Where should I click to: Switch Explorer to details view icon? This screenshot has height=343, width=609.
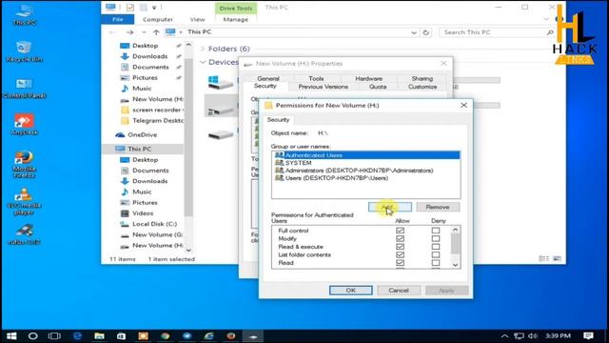click(x=543, y=258)
